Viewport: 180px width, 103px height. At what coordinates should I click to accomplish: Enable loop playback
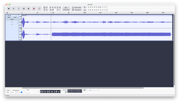[39, 8]
